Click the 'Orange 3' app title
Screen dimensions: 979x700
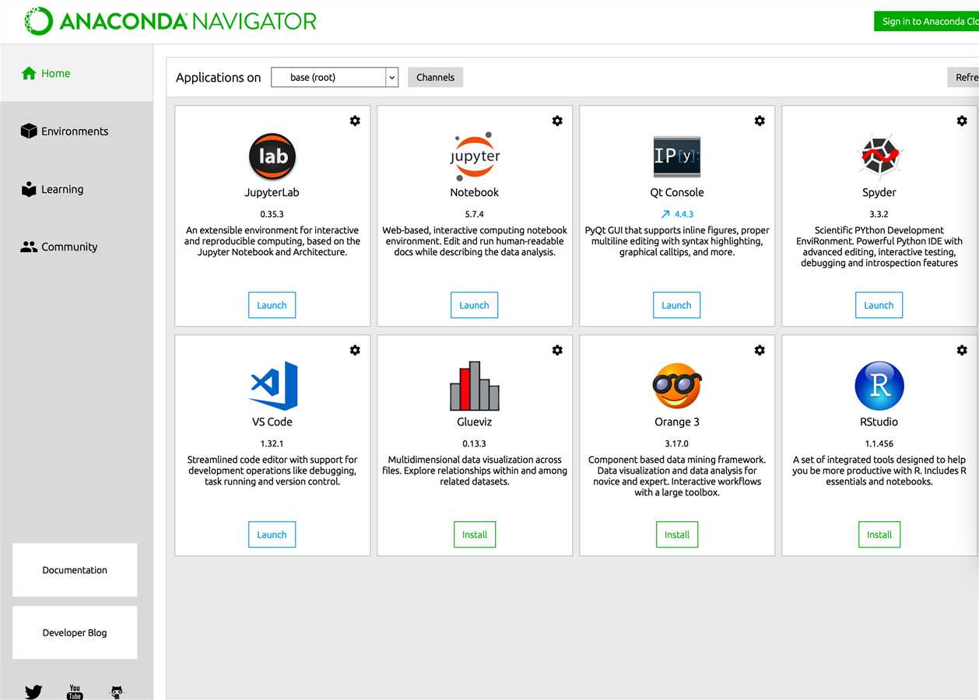coord(677,422)
